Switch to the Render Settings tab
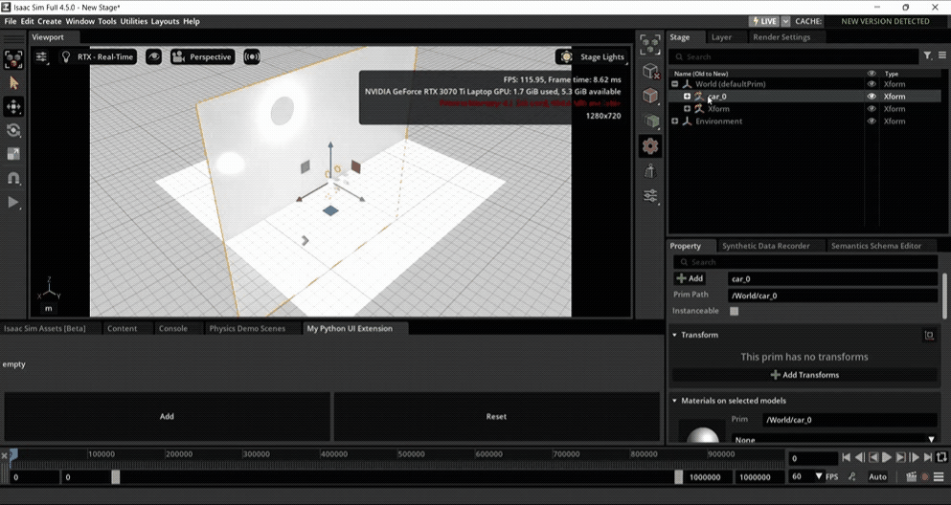951x505 pixels. click(x=781, y=37)
